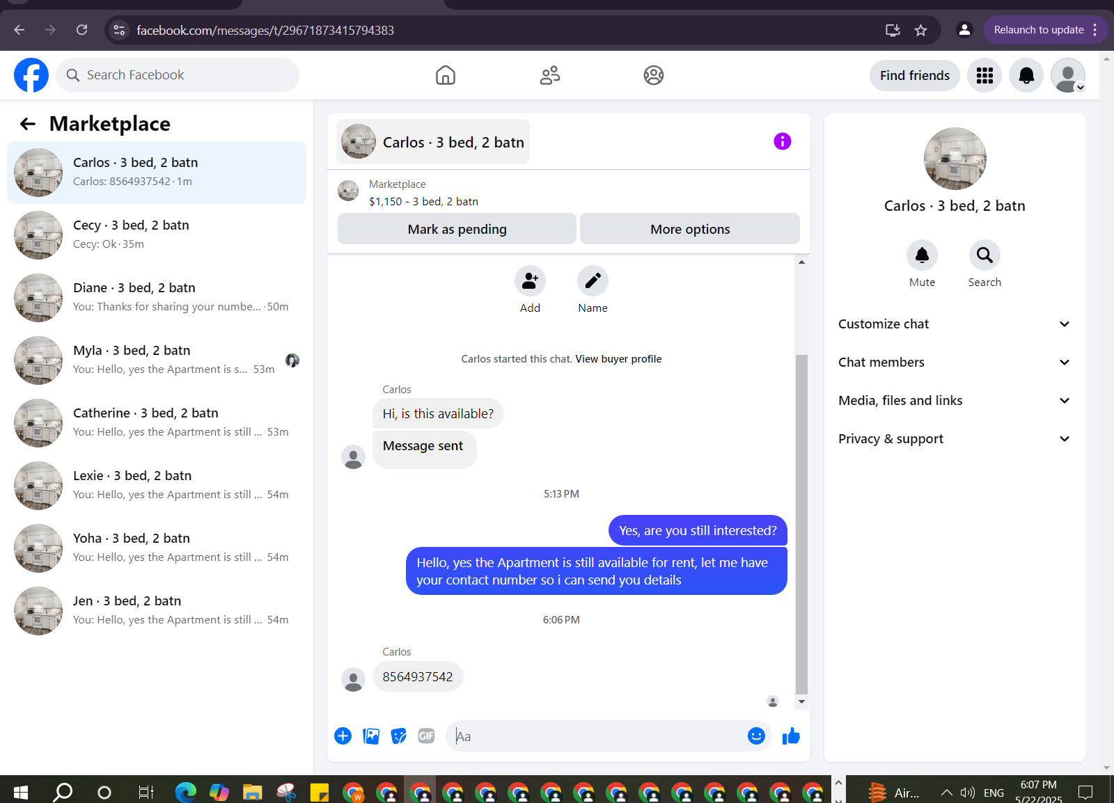Open the system volume control

968,792
